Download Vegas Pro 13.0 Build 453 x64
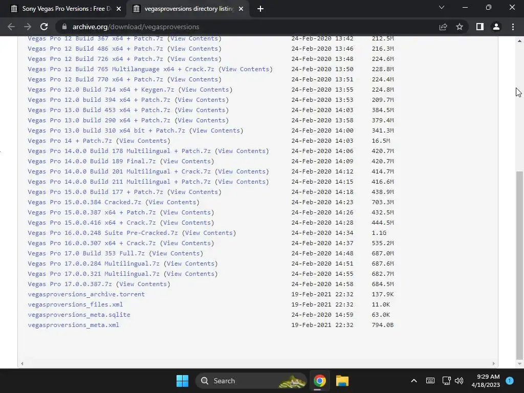This screenshot has height=393, width=524. coord(99,110)
